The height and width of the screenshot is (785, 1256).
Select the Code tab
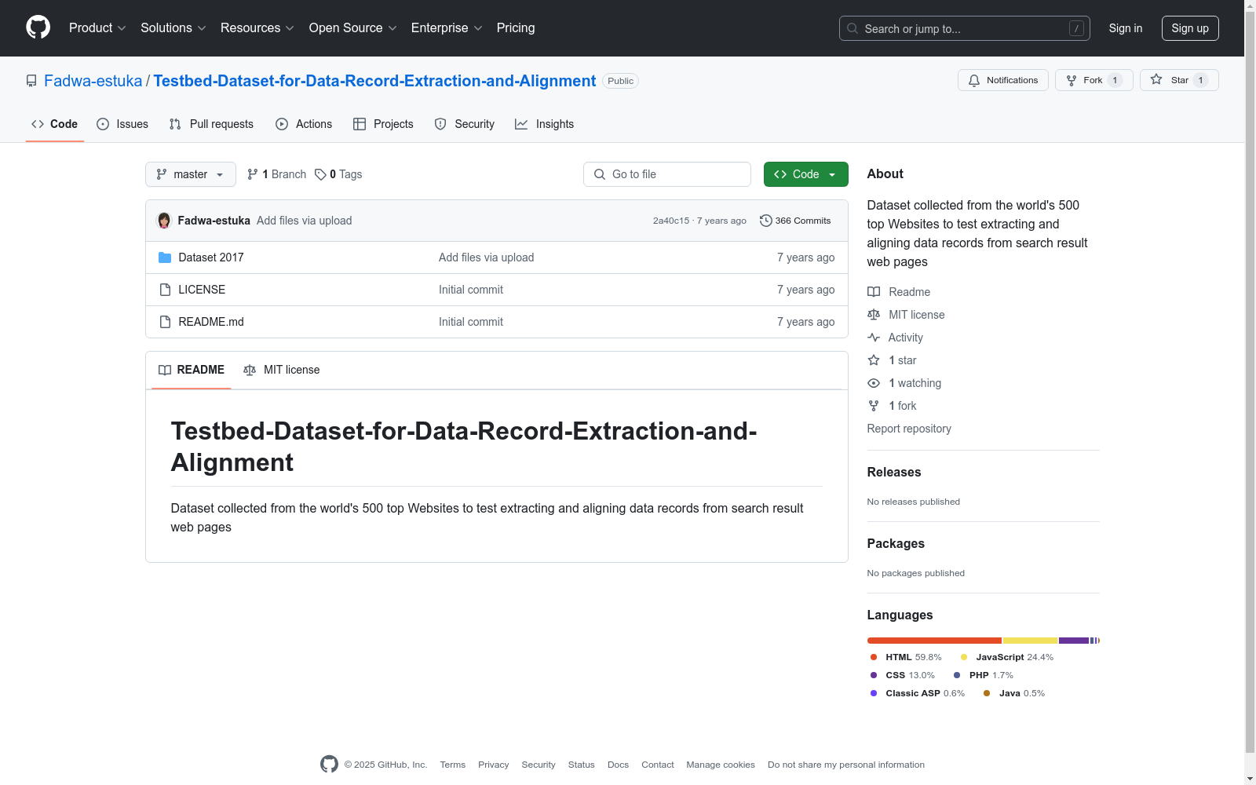pos(55,124)
